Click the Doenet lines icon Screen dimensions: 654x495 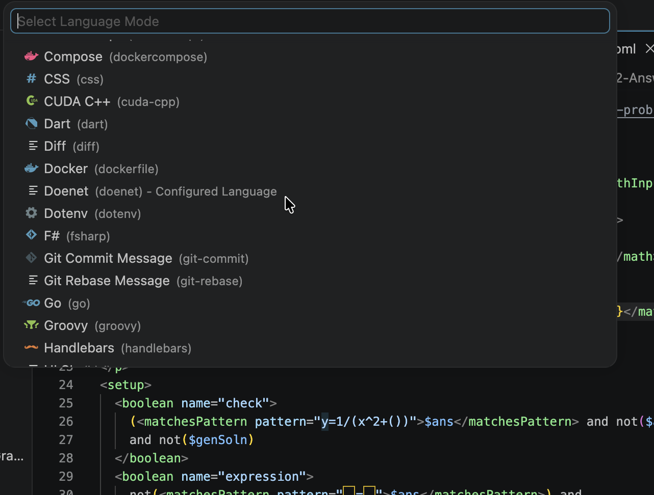(33, 191)
